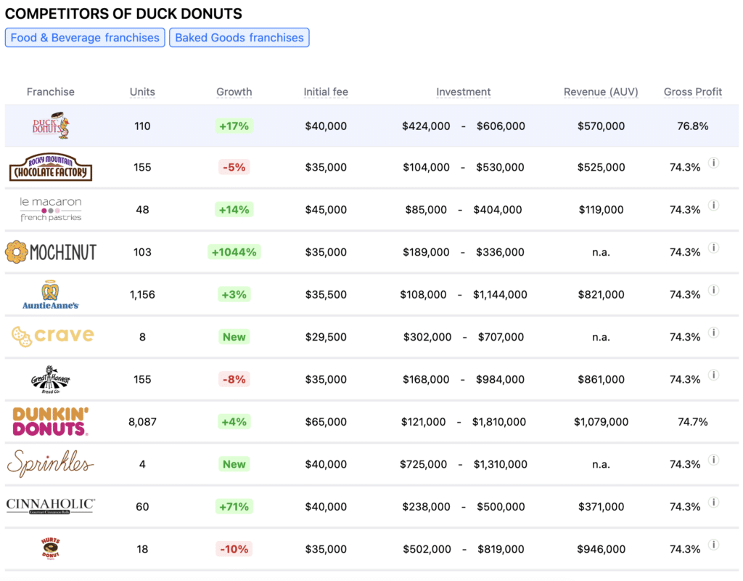The image size is (743, 581).
Task: Click the $570,000 revenue value
Action: [601, 126]
